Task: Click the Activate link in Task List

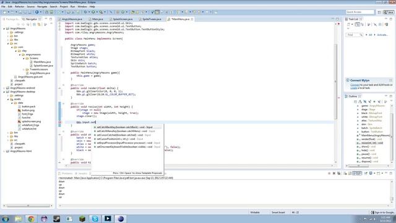Action: pyautogui.click(x=382, y=35)
